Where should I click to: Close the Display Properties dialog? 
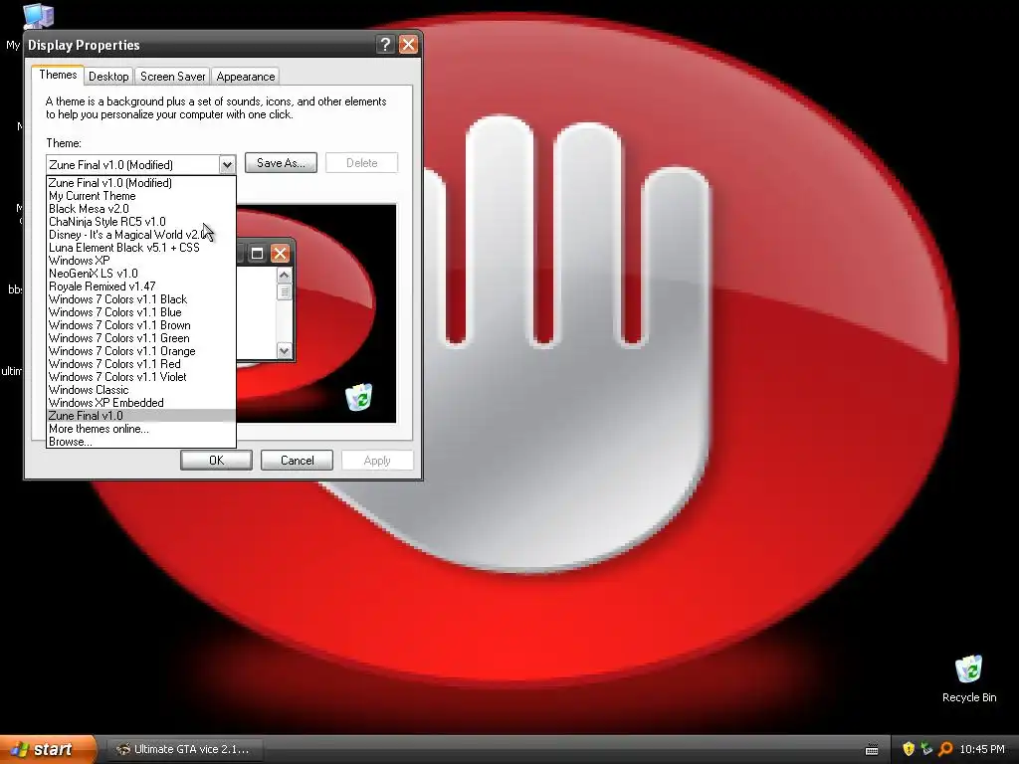408,44
